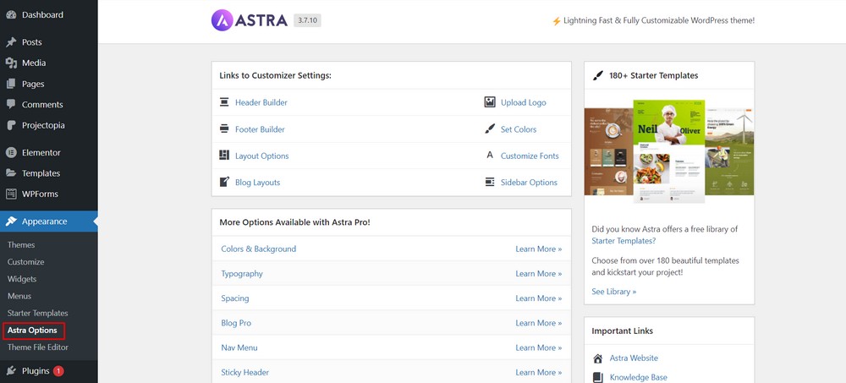The image size is (846, 383).
Task: Click the Footer Builder icon
Action: tap(224, 129)
